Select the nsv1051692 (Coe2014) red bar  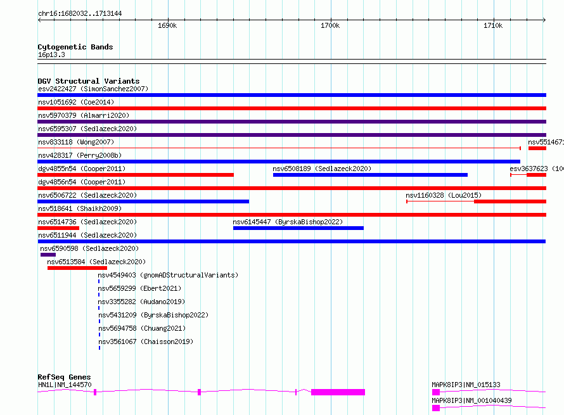coord(292,108)
